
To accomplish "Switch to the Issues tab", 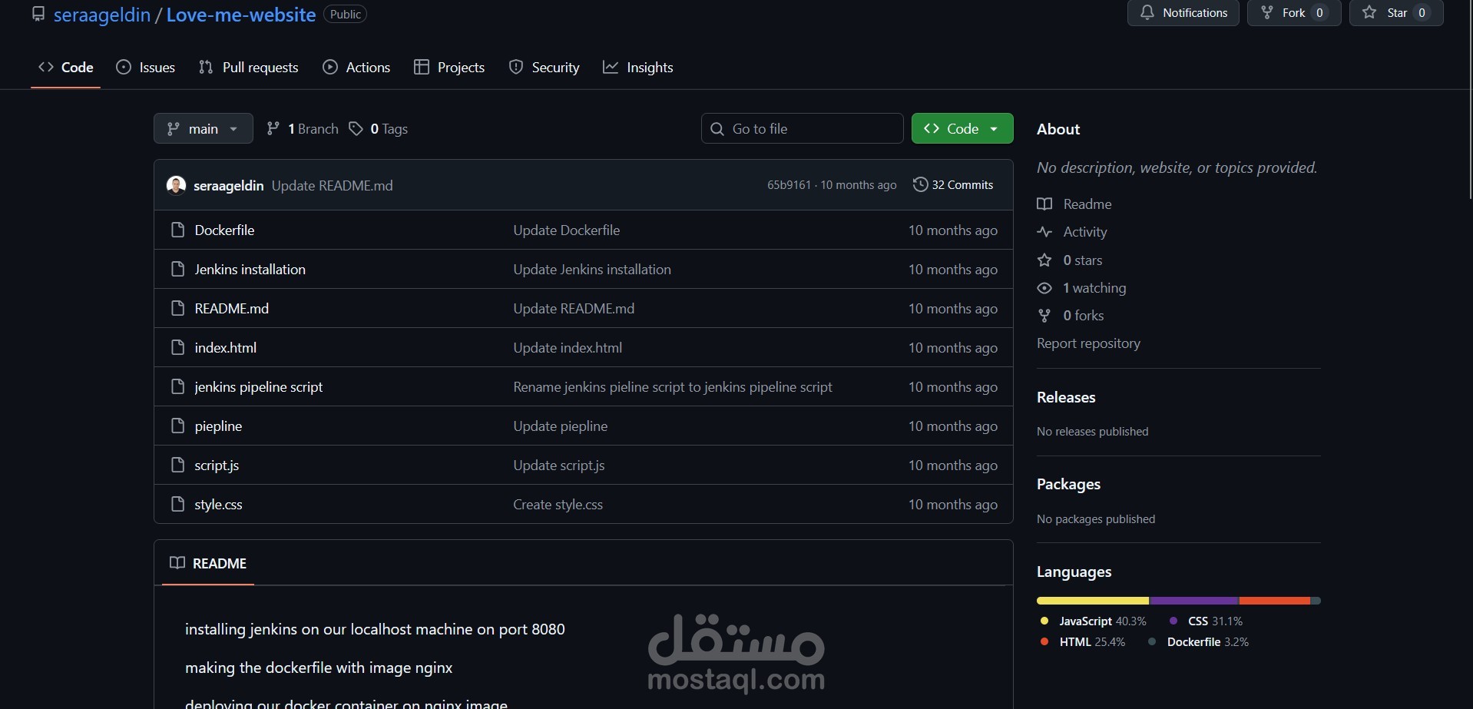I will 146,68.
